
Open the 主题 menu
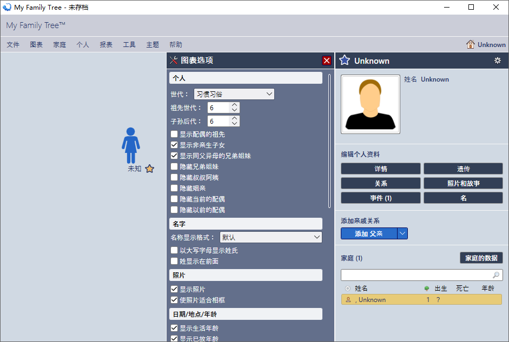(x=153, y=45)
